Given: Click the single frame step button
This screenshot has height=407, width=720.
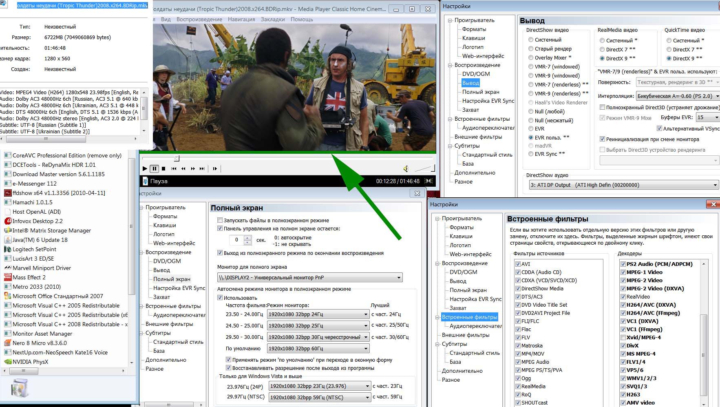Looking at the screenshot, I should [215, 168].
